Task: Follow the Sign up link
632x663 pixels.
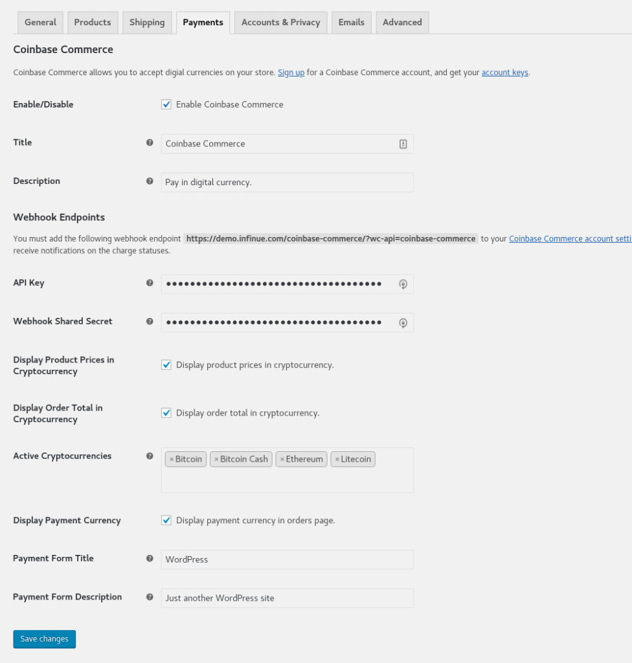Action: 291,73
